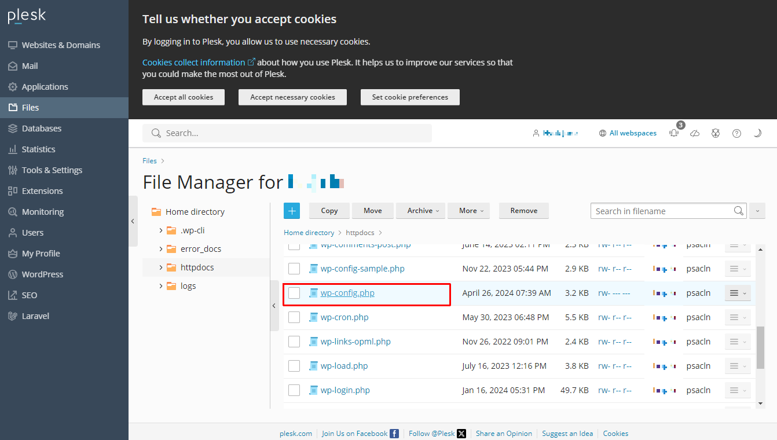
Task: Click the httpdocs folder icon in tree
Action: tap(171, 267)
